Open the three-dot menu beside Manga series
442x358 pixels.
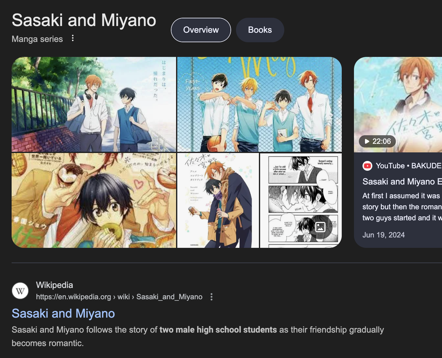(x=72, y=38)
